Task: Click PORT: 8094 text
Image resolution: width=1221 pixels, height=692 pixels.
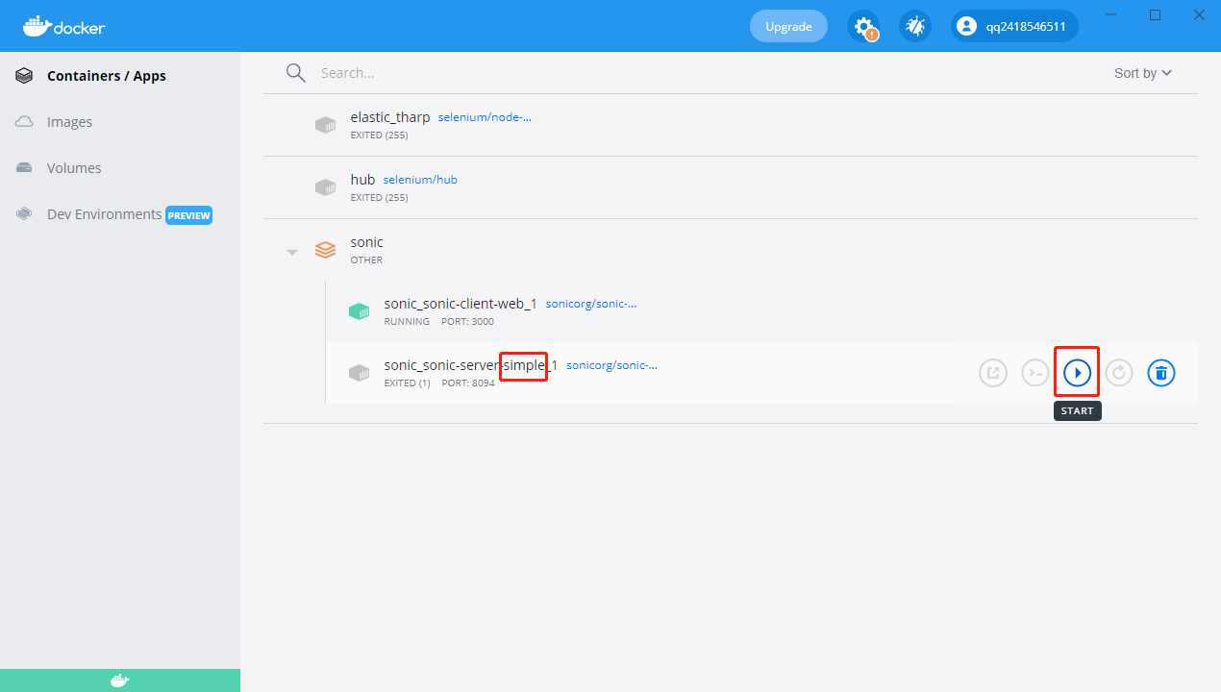Action: click(x=468, y=383)
